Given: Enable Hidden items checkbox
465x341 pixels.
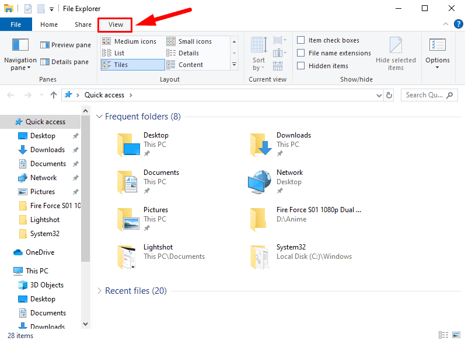Looking at the screenshot, I should coord(300,65).
